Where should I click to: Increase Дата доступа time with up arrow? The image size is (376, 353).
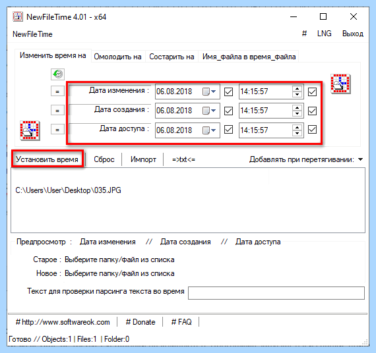(298, 127)
